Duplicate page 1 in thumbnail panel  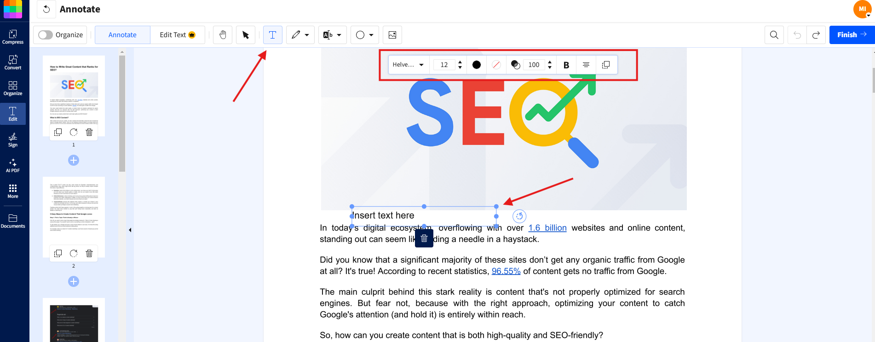coord(58,132)
